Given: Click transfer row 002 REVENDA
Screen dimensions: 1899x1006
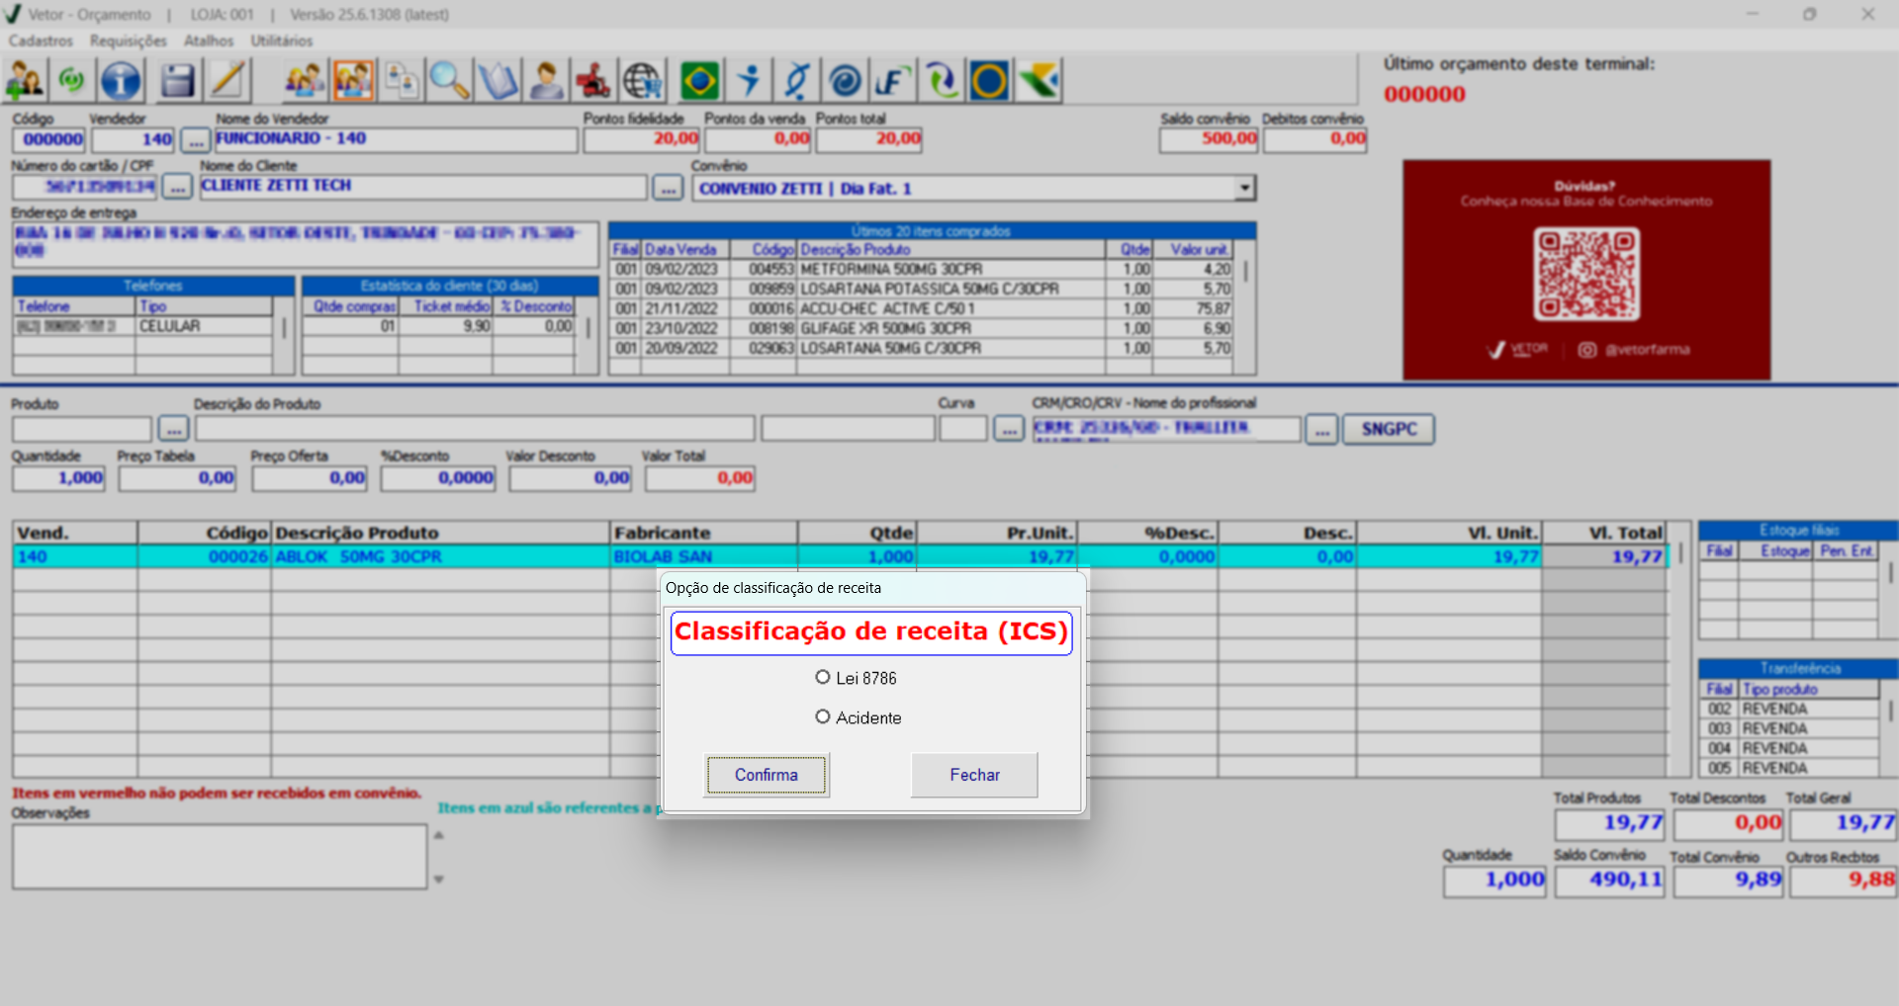Looking at the screenshot, I should pos(1789,709).
